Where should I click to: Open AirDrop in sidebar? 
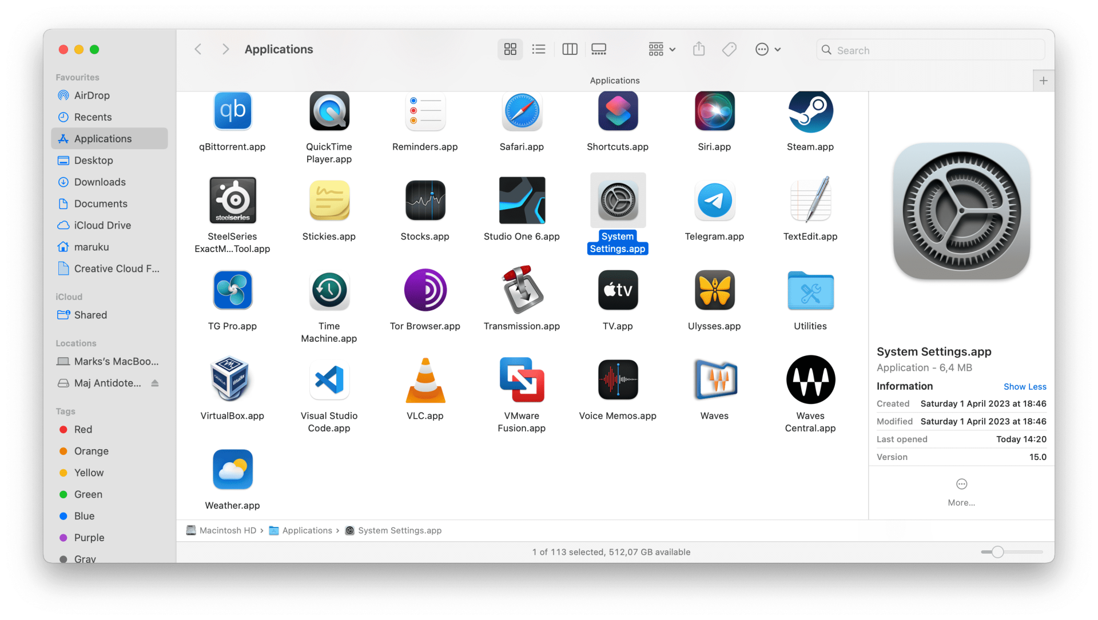point(109,95)
